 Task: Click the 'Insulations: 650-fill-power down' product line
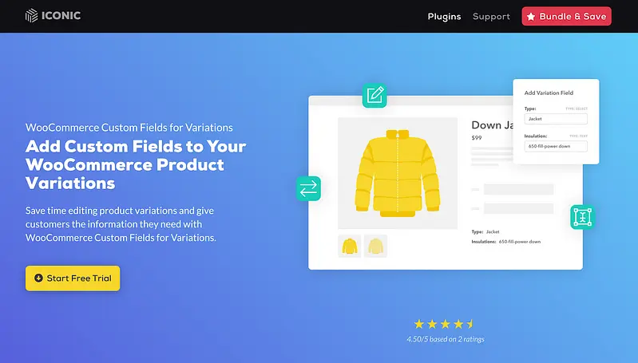[506, 242]
